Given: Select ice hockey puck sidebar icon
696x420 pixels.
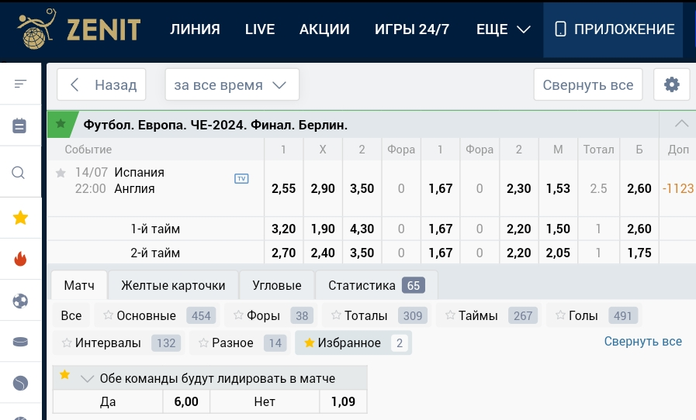Looking at the screenshot, I should pos(20,342).
